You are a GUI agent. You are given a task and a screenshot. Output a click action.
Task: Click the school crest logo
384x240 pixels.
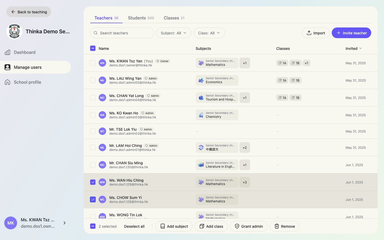pyautogui.click(x=14, y=31)
